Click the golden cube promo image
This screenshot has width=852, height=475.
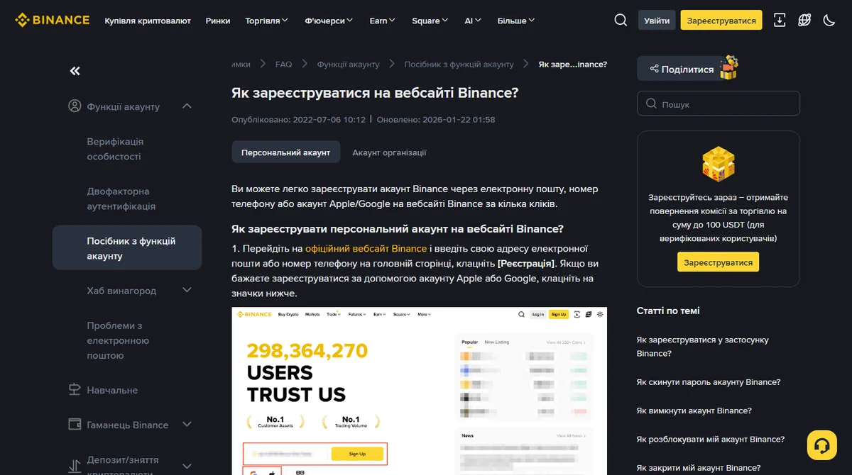[x=718, y=164]
